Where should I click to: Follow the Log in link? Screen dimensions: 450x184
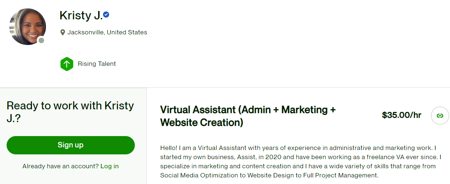109,166
